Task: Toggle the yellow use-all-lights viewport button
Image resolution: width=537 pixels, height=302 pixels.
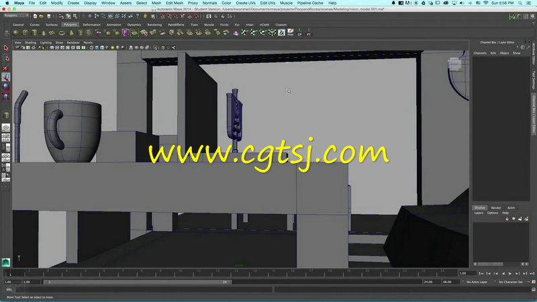Action: [112, 48]
